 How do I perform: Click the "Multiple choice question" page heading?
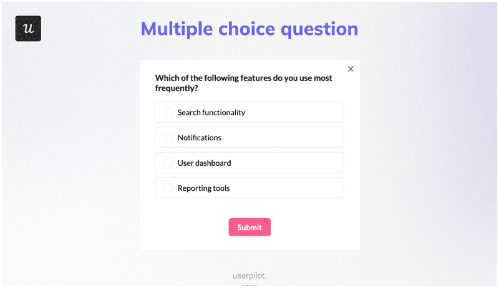(249, 29)
